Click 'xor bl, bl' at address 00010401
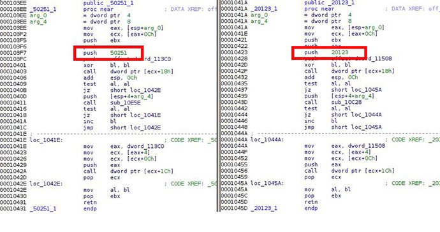Image resolution: width=440 pixels, height=232 pixels. [x=106, y=66]
